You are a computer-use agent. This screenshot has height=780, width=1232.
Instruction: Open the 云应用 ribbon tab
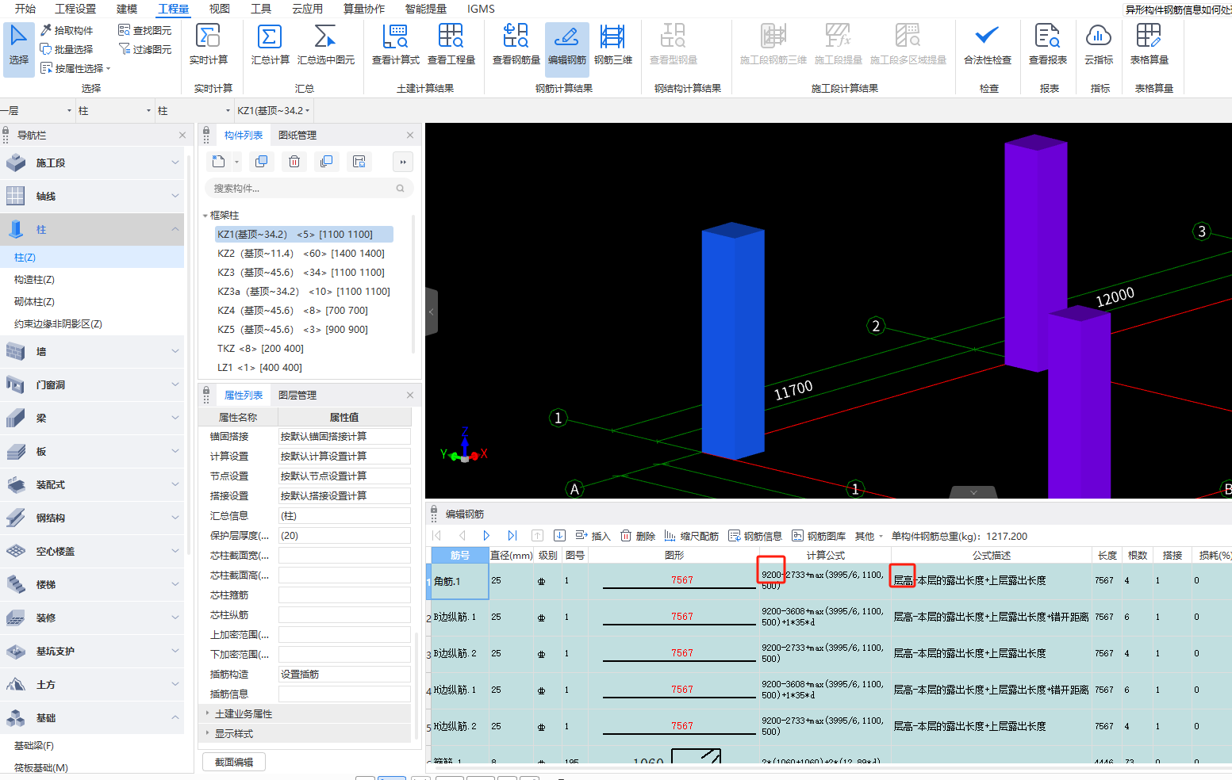(307, 9)
